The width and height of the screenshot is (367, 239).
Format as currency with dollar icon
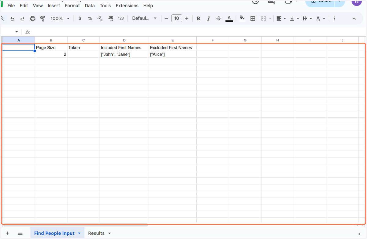80,18
